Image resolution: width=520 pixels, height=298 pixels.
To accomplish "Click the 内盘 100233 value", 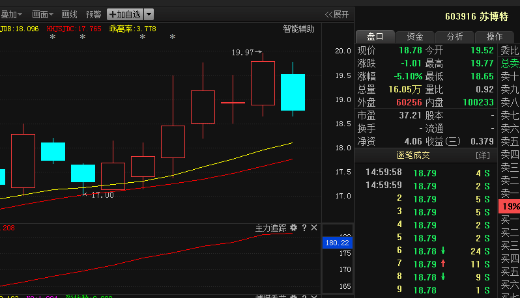I will [478, 102].
